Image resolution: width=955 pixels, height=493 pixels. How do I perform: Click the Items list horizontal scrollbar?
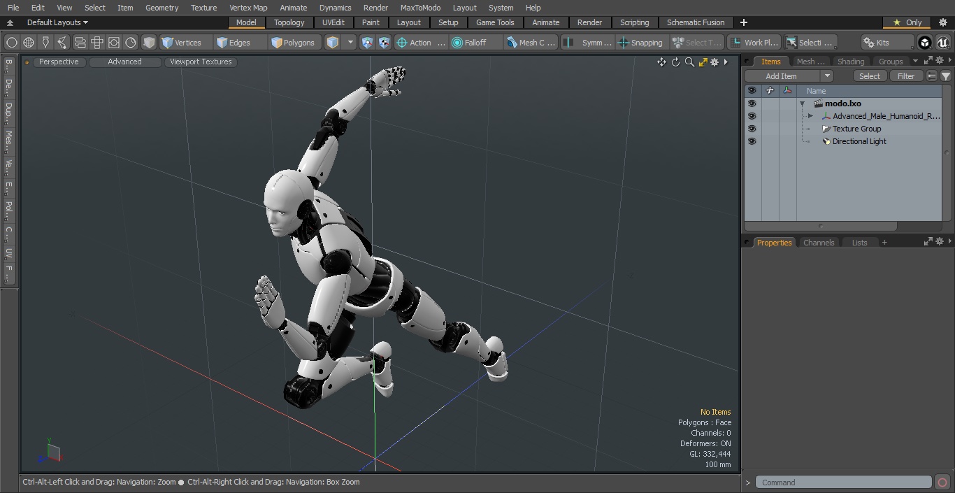pyautogui.click(x=821, y=227)
